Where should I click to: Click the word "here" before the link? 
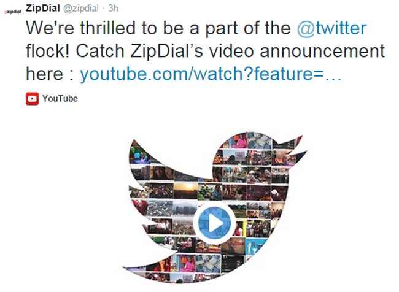point(44,74)
